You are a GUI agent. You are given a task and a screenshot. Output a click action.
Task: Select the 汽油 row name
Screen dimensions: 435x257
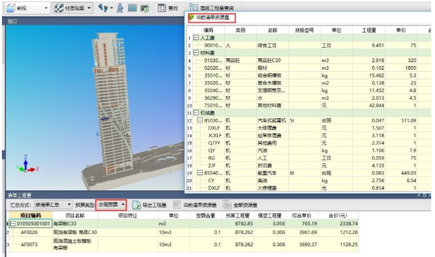tap(273, 150)
